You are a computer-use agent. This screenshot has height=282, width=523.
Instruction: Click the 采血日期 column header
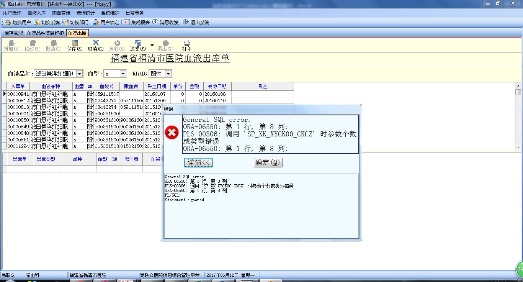point(157,86)
